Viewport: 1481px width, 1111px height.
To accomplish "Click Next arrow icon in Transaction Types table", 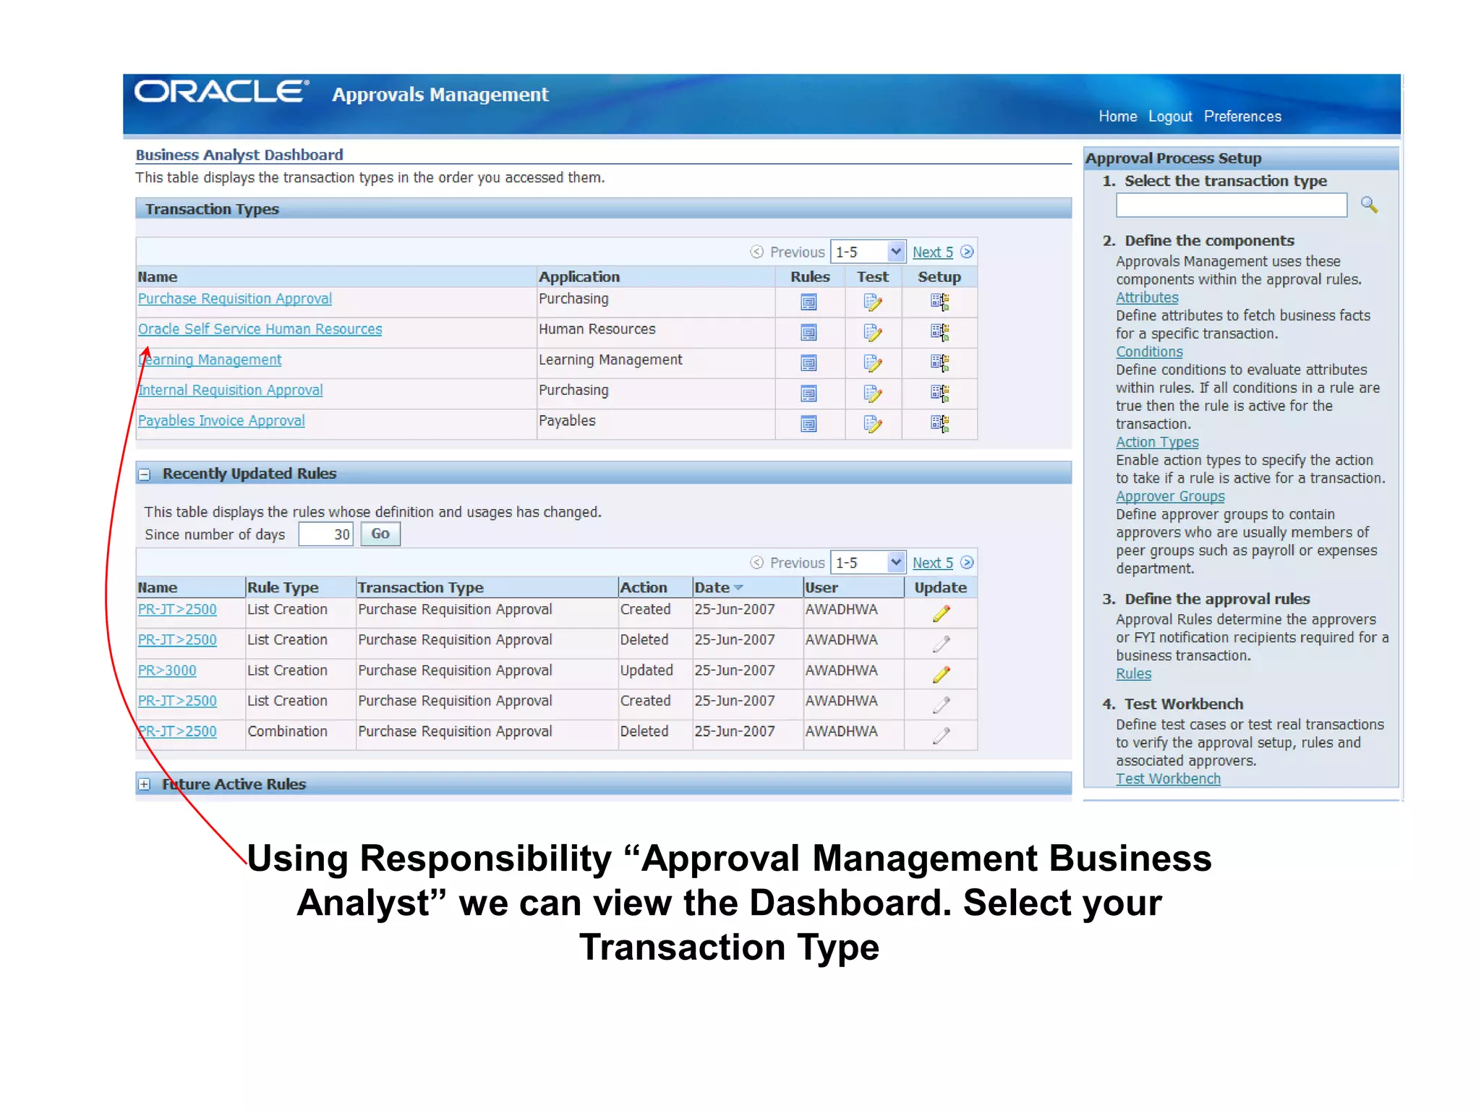I will (967, 252).
